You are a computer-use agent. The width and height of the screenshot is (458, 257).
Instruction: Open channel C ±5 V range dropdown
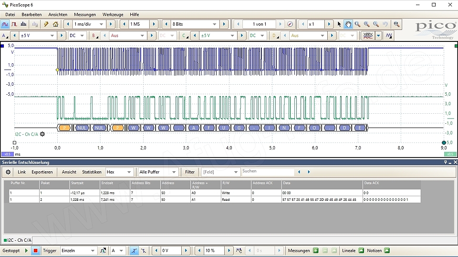click(232, 36)
